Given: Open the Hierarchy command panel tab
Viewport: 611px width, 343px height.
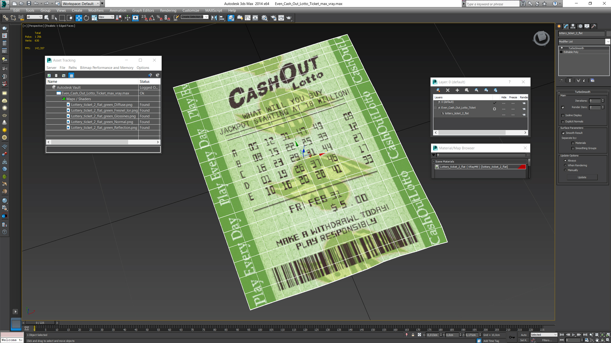Looking at the screenshot, I should tap(573, 26).
